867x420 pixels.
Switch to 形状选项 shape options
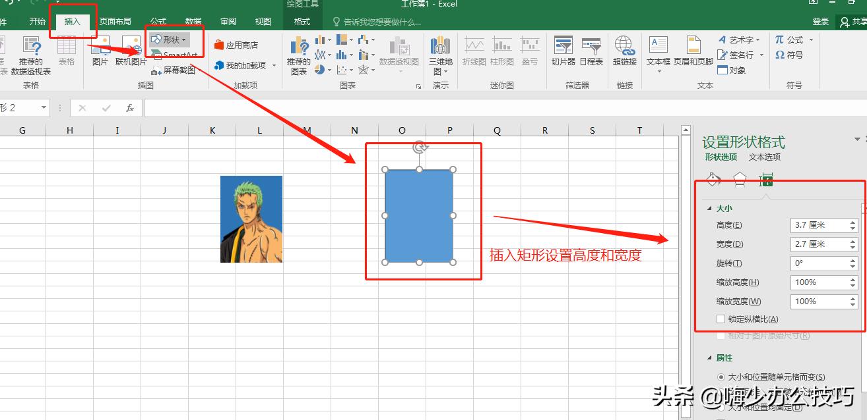(x=721, y=157)
